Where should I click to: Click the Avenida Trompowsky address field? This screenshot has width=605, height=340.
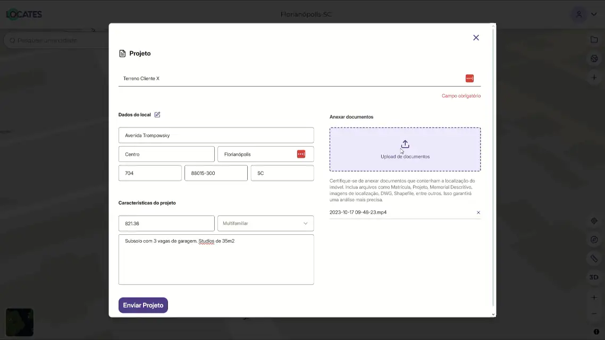(216, 135)
